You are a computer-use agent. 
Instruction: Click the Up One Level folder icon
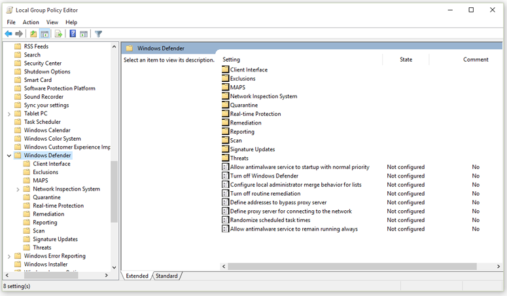33,34
